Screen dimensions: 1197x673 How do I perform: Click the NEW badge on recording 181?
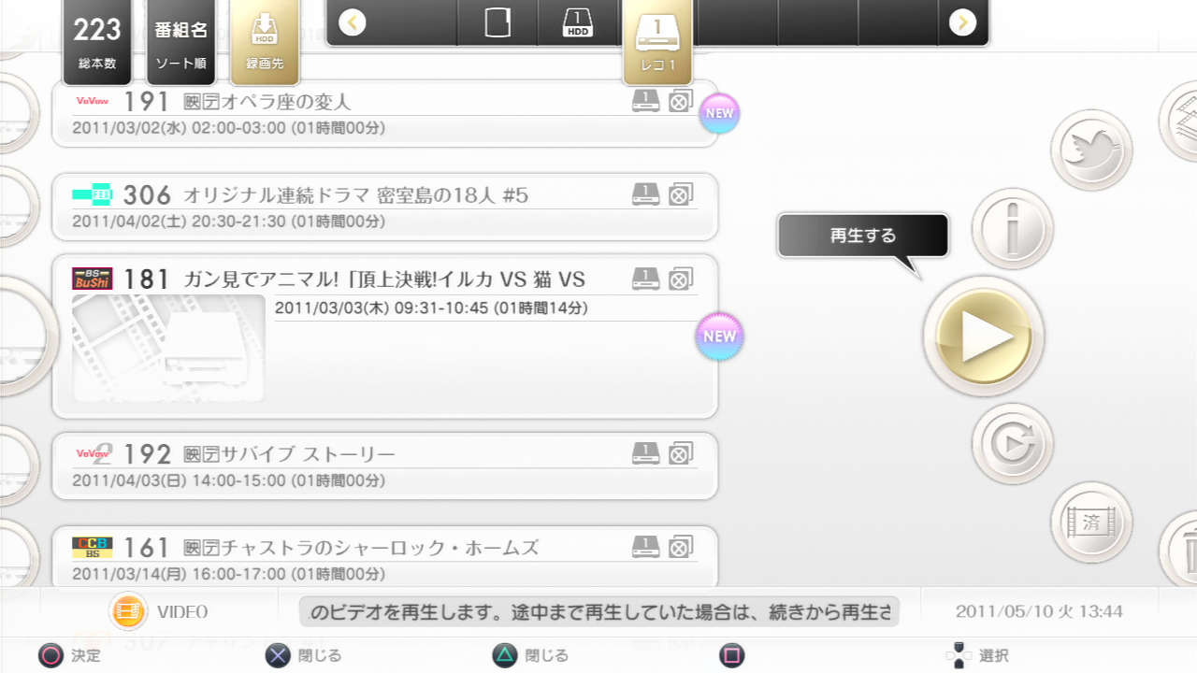(719, 336)
